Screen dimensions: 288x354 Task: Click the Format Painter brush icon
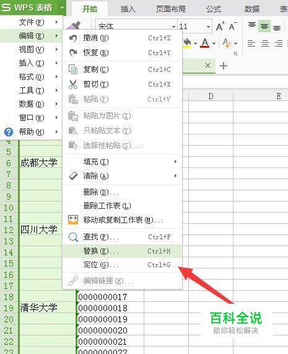[74, 26]
